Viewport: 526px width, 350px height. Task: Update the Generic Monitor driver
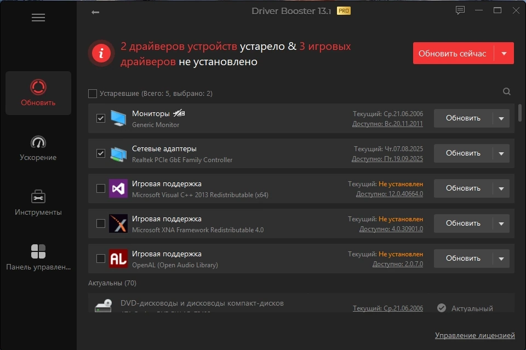(463, 118)
